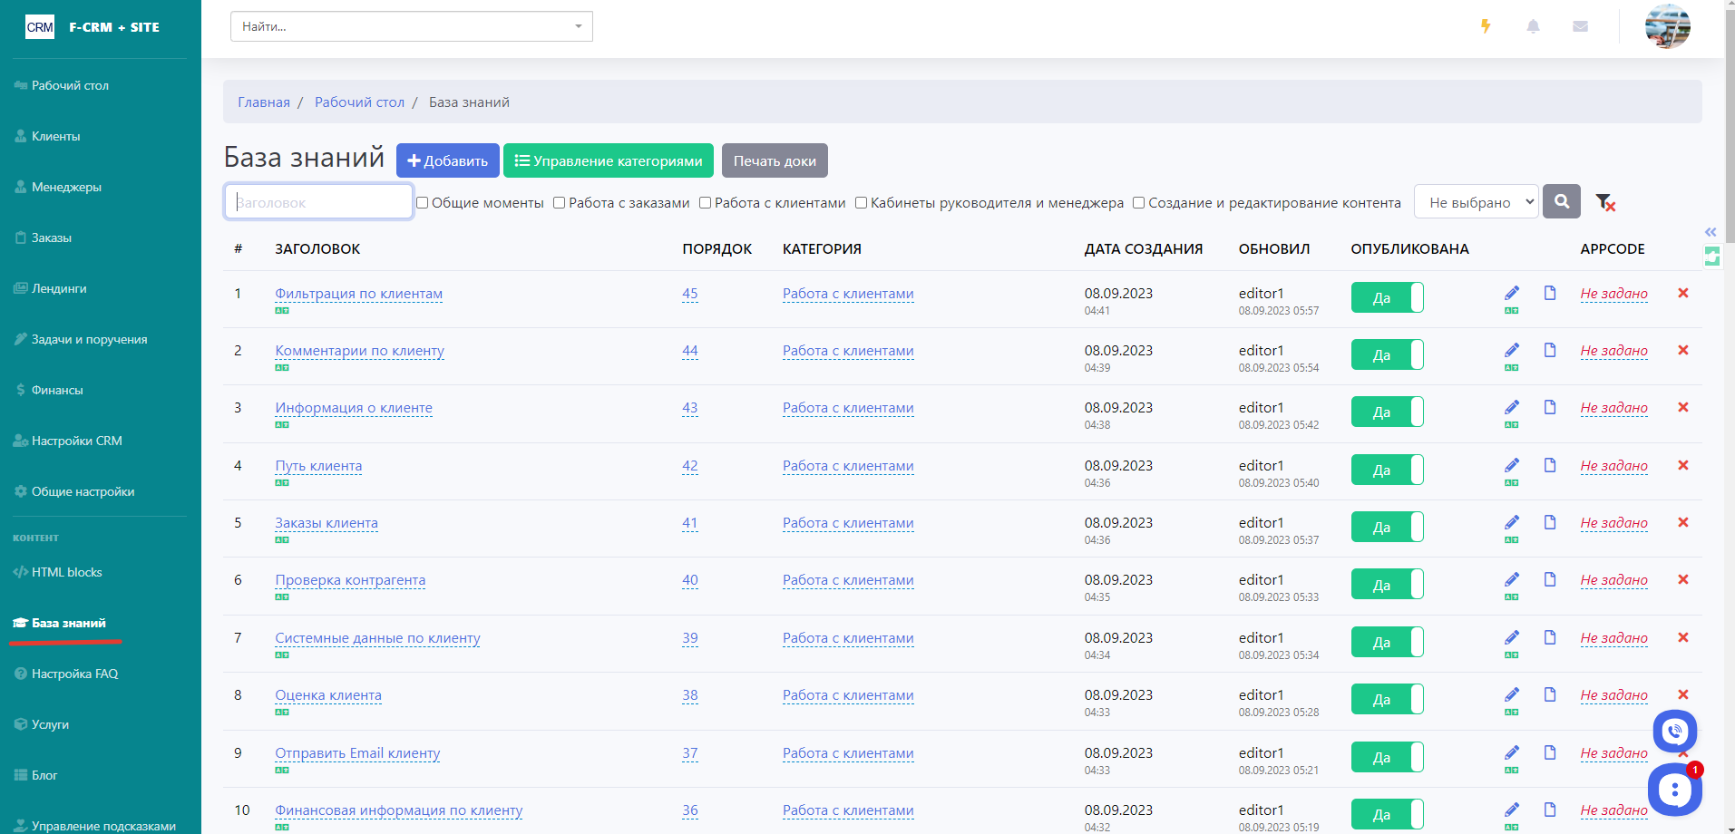Open the 'Найти...' search dropdown
This screenshot has width=1735, height=834.
click(x=411, y=26)
